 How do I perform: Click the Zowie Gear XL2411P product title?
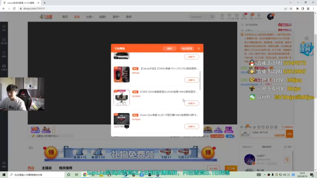169,115
